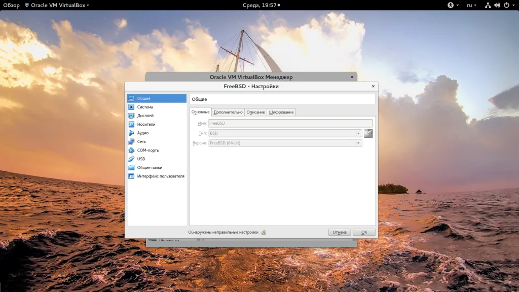The image size is (519, 292).
Task: Click the Имя text field
Action: (290, 123)
